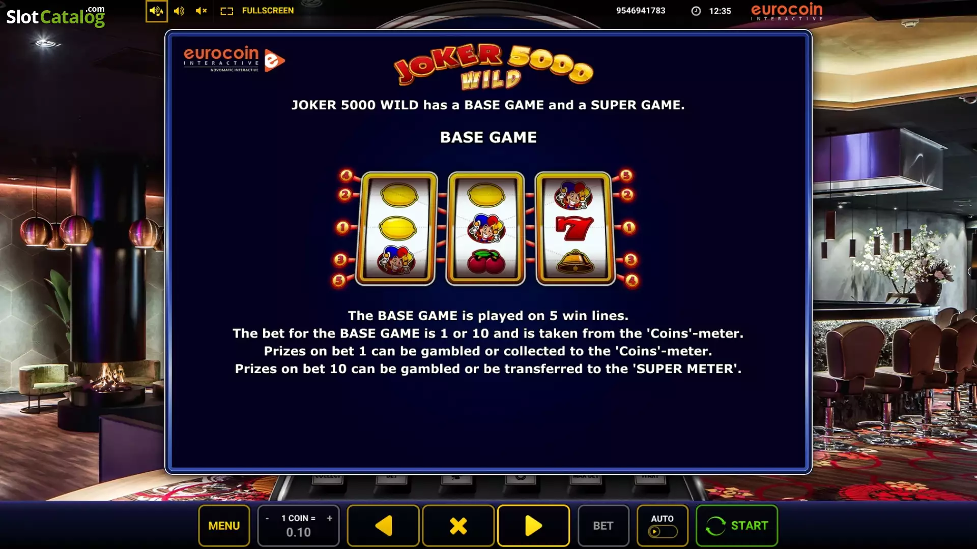This screenshot has height=549, width=977.
Task: Select the sound with ambience icon
Action: coord(156,11)
